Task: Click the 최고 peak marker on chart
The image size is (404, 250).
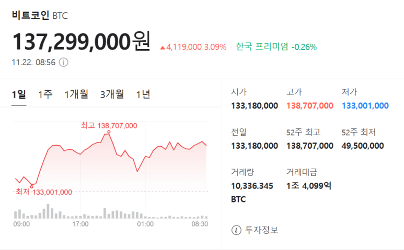Action: click(x=109, y=132)
